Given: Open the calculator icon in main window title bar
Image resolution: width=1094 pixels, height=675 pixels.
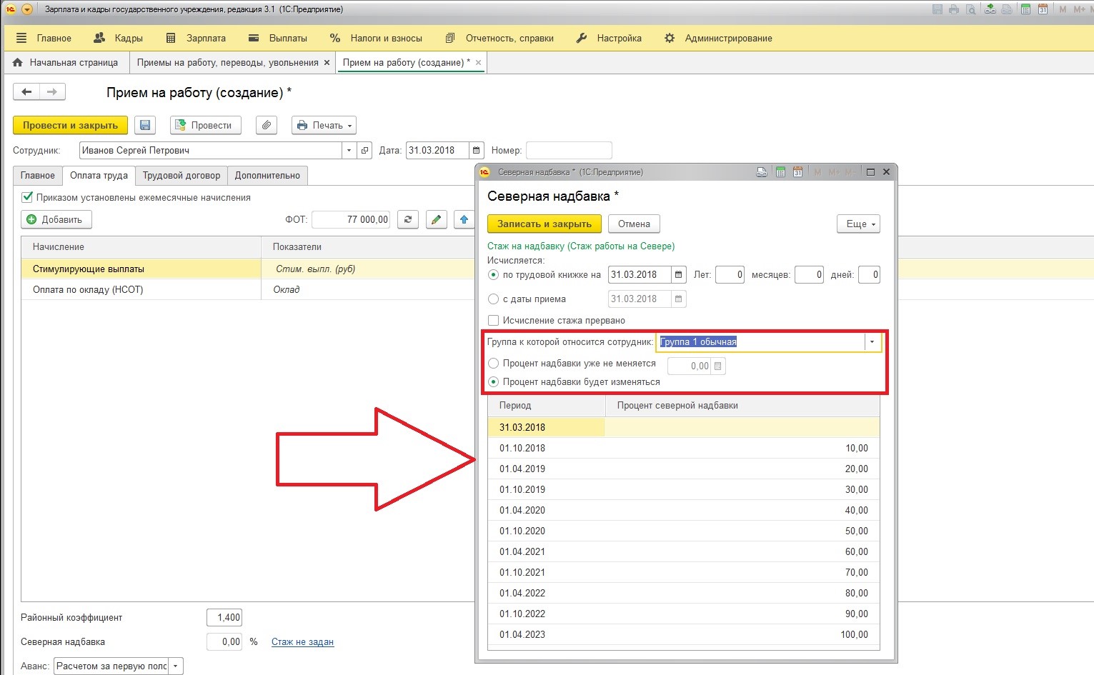Looking at the screenshot, I should [x=1026, y=9].
